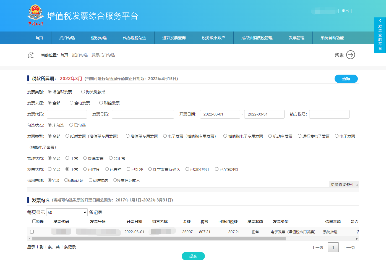Tick the 勾选 select-all header checkbox
Image resolution: width=386 pixels, height=265 pixels.
click(x=34, y=221)
